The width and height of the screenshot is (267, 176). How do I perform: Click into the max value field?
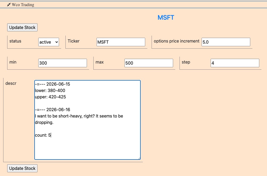click(149, 63)
